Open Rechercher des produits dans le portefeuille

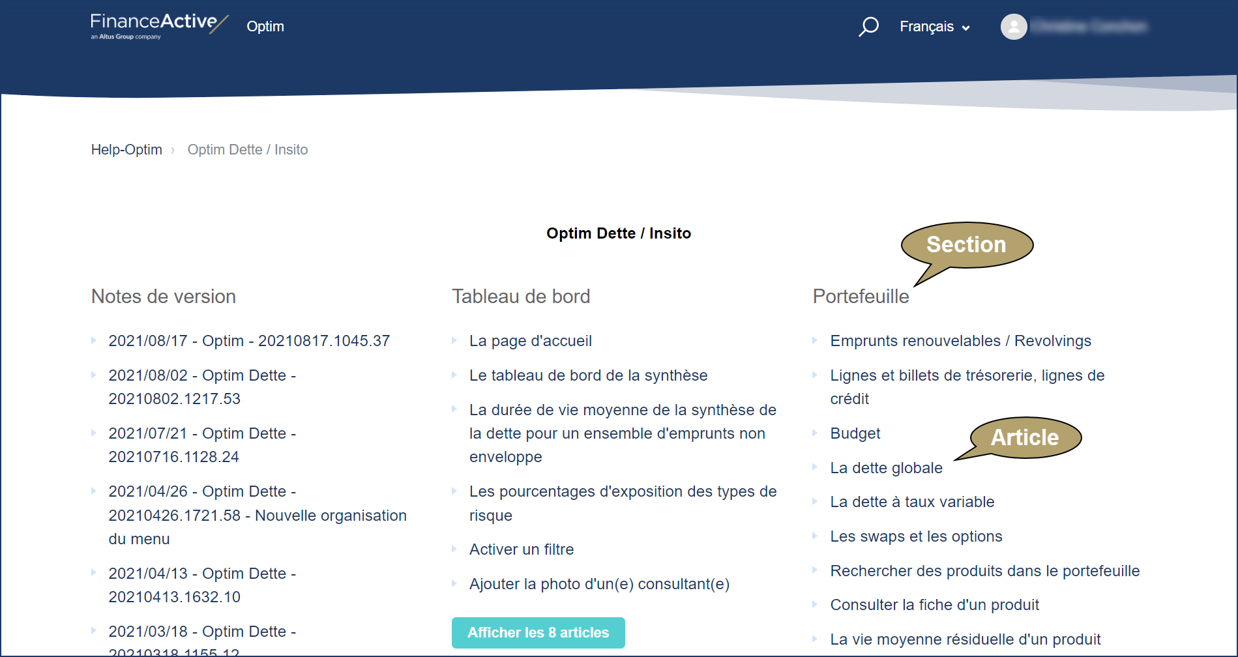pyautogui.click(x=984, y=570)
